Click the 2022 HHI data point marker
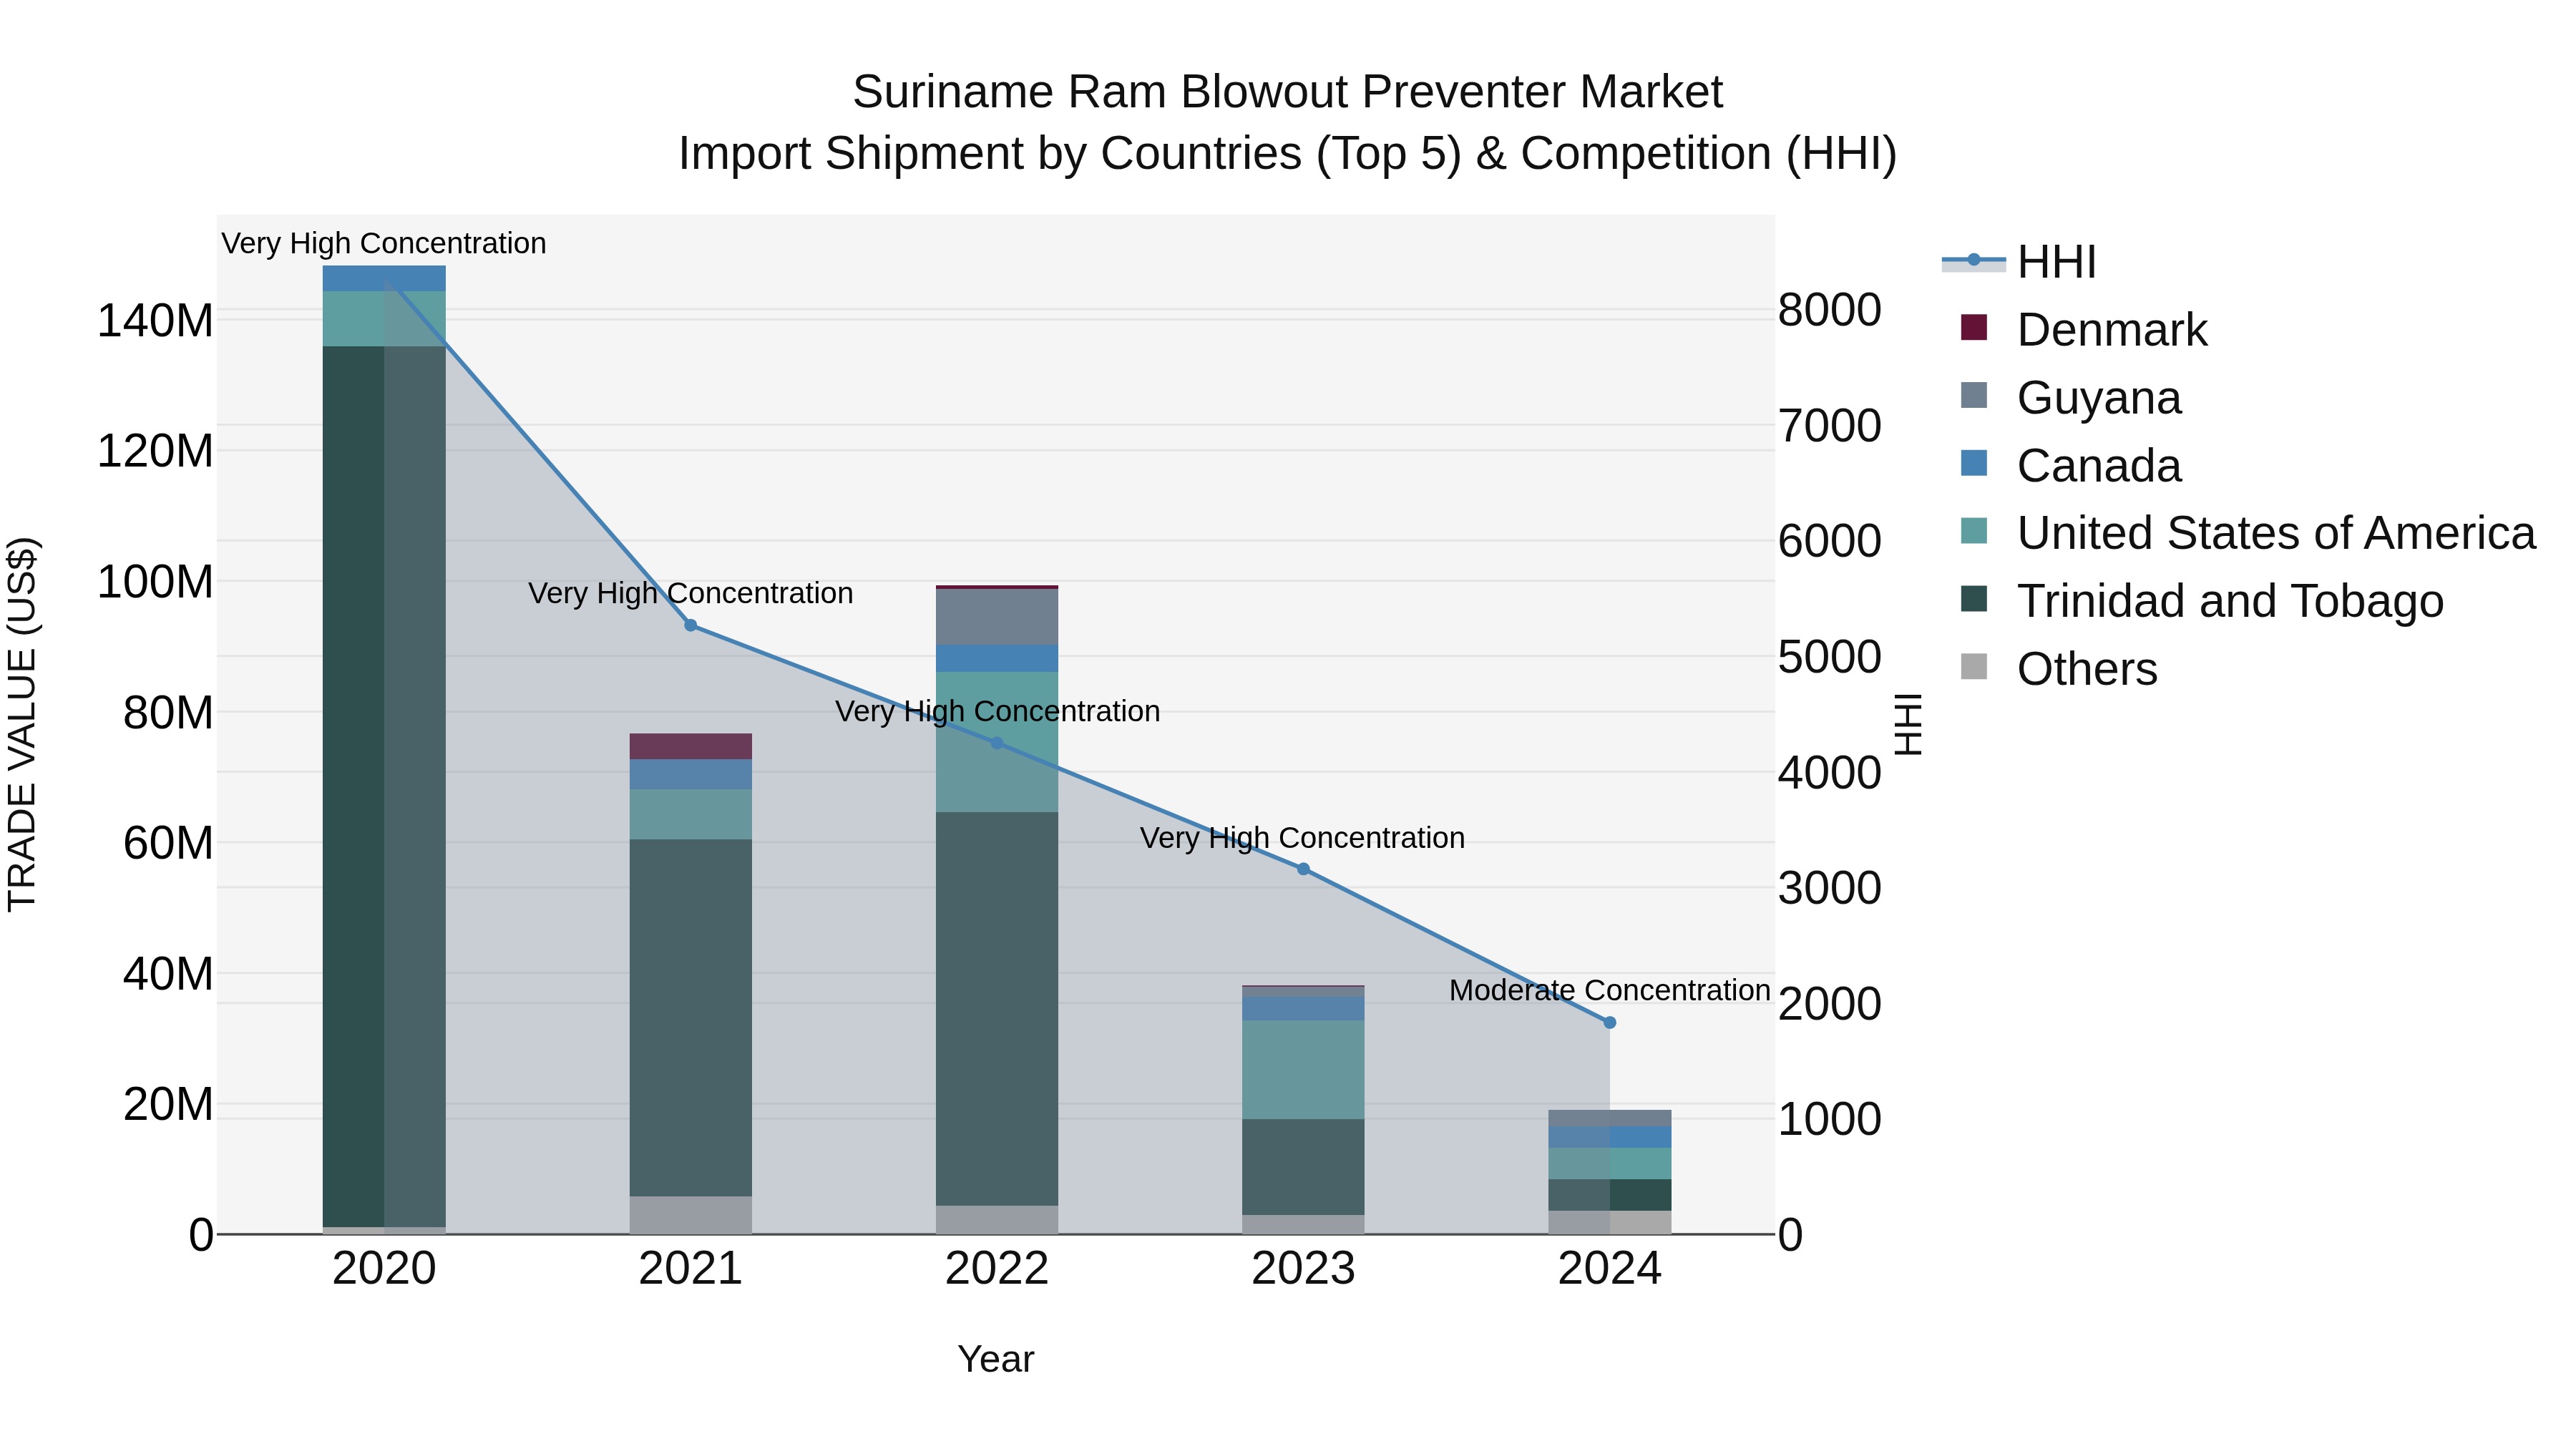The height and width of the screenshot is (1449, 2576). point(997,743)
